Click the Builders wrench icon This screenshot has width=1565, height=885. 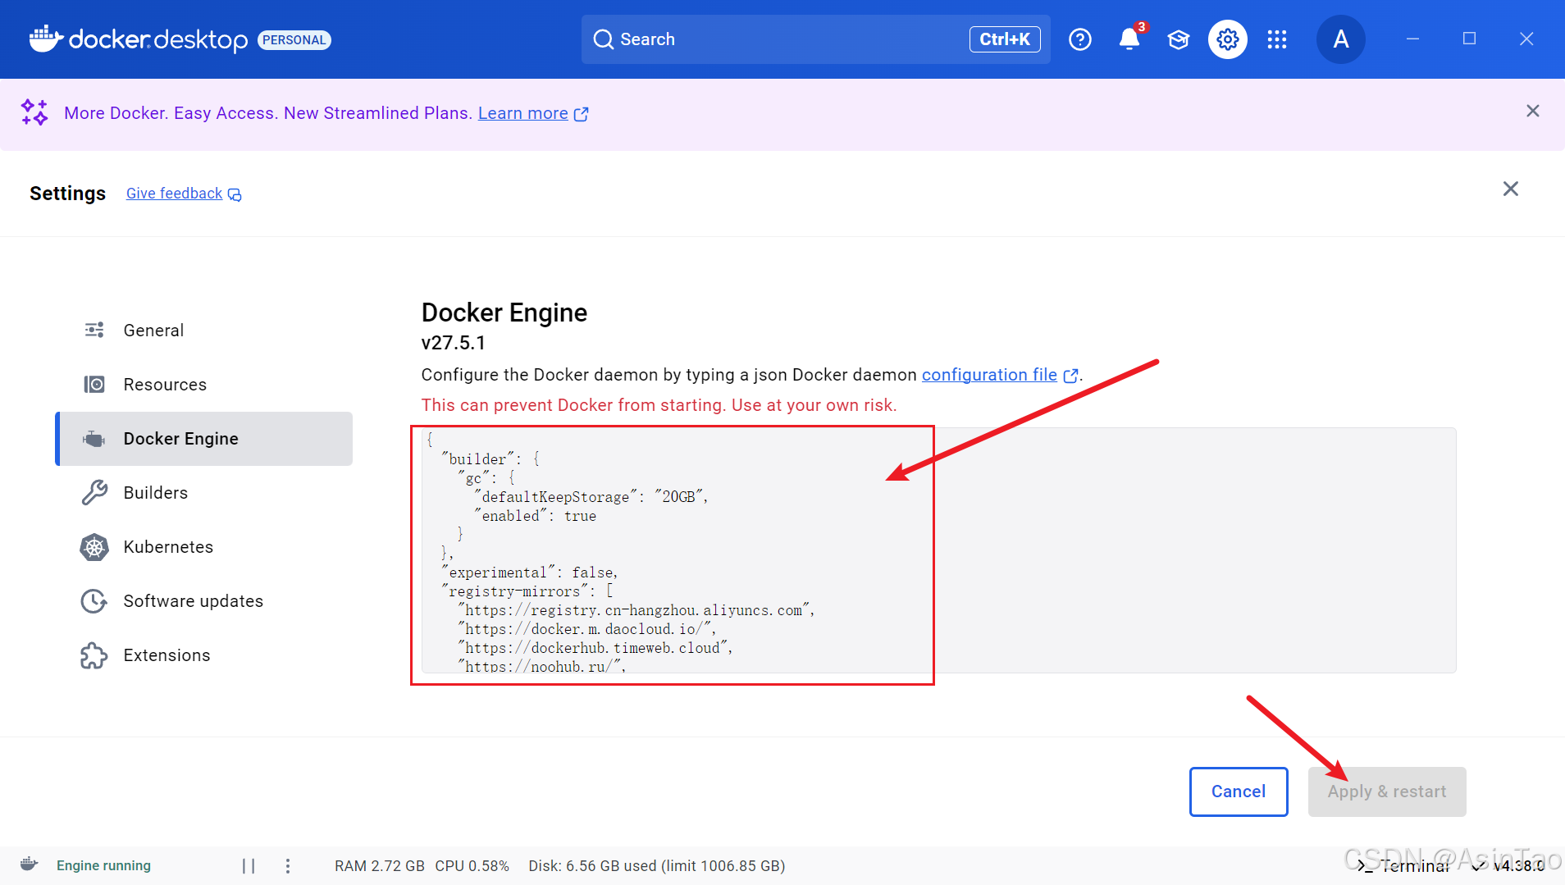(x=94, y=493)
